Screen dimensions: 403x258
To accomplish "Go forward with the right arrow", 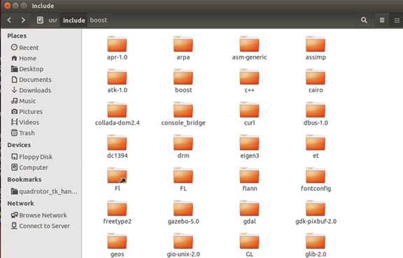I will click(23, 20).
